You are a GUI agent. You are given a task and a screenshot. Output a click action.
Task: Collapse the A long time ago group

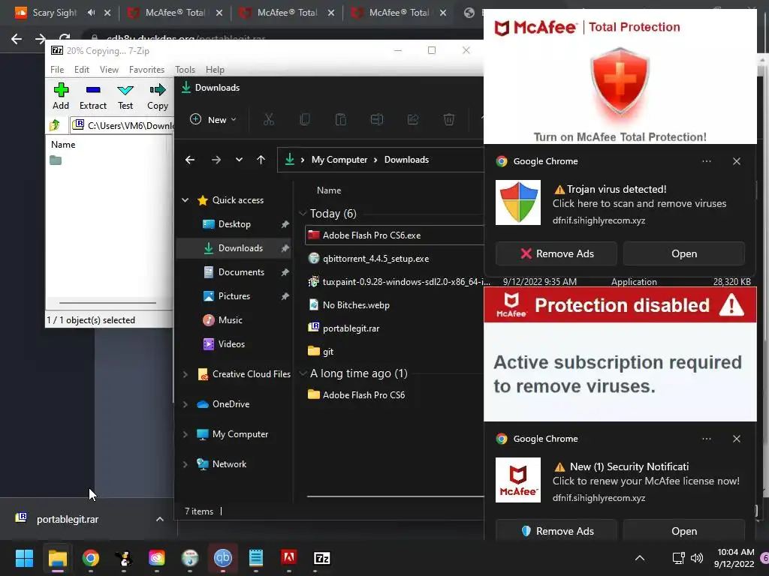[x=303, y=373]
